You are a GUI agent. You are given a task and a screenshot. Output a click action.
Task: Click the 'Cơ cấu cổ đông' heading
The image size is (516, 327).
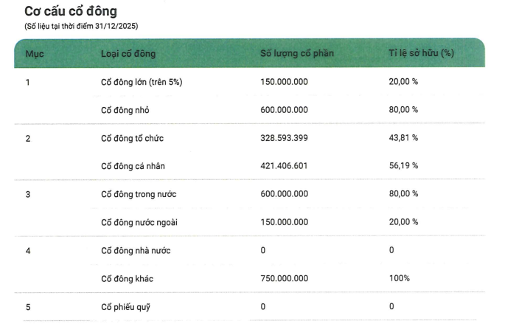(71, 12)
